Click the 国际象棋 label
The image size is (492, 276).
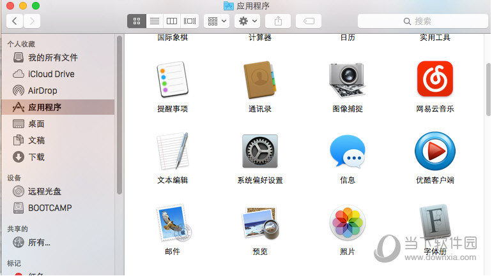point(173,38)
